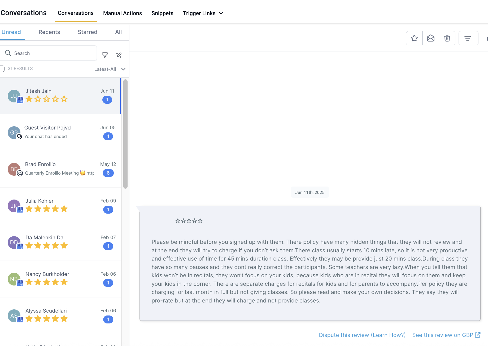Click Jitesh Jain's JJ avatar
Screen dimensions: 488x346
pos(14,96)
